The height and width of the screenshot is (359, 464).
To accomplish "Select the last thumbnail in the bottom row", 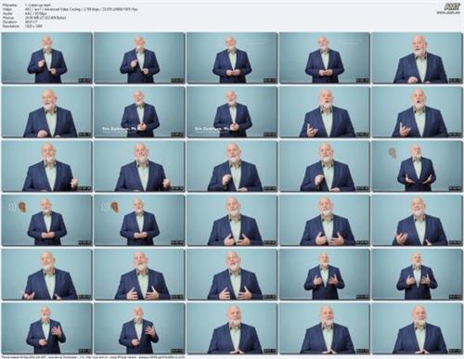I will [x=417, y=328].
